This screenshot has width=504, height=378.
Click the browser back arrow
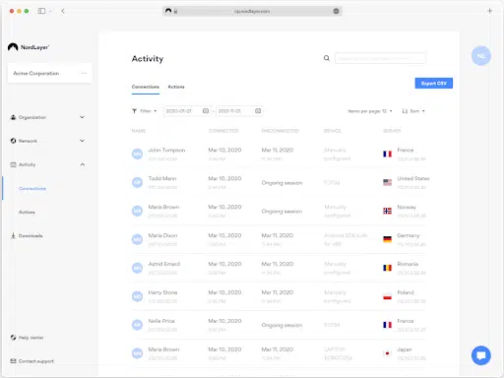(63, 11)
